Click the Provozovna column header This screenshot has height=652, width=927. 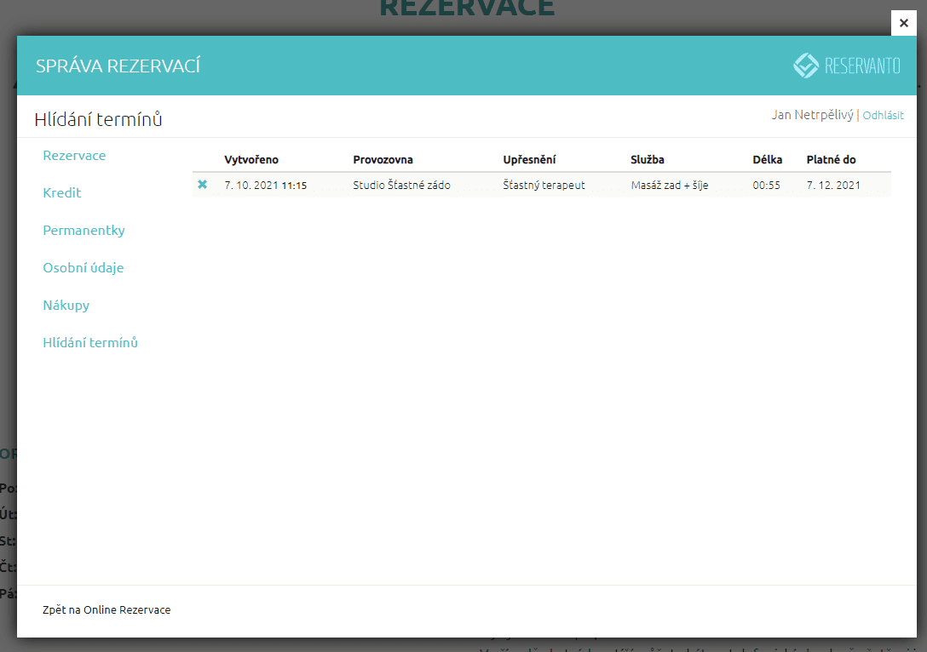383,160
